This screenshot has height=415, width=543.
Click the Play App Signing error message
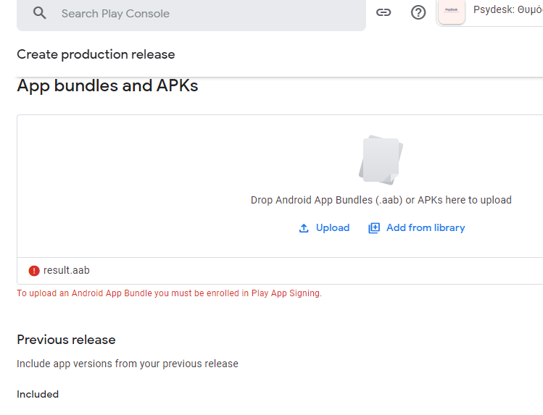[169, 293]
